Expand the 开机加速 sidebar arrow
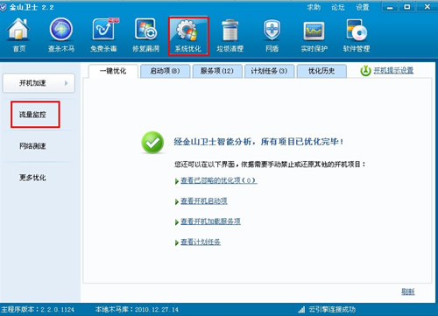The width and height of the screenshot is (438, 316). coord(67,83)
